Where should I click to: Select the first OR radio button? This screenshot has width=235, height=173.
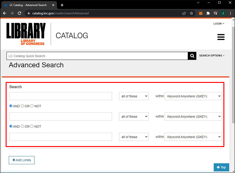[22, 106]
